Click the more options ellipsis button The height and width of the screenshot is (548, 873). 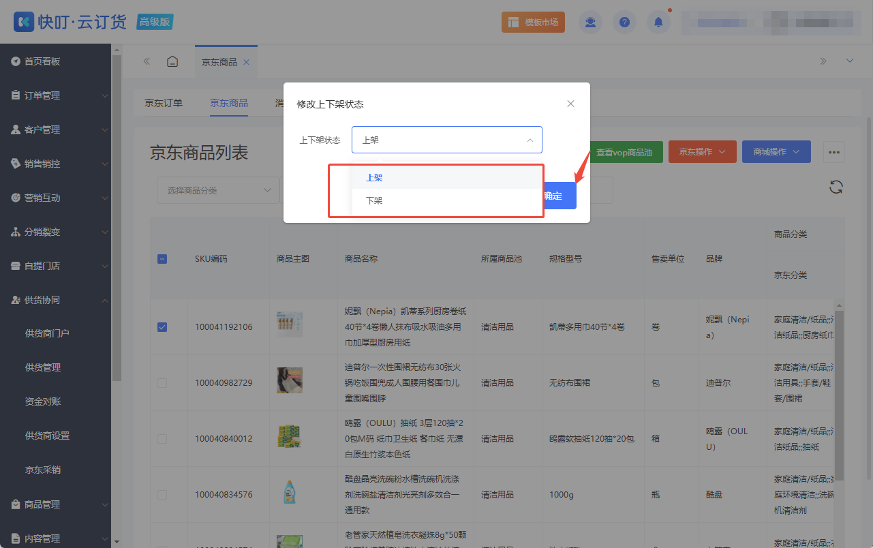pos(834,152)
